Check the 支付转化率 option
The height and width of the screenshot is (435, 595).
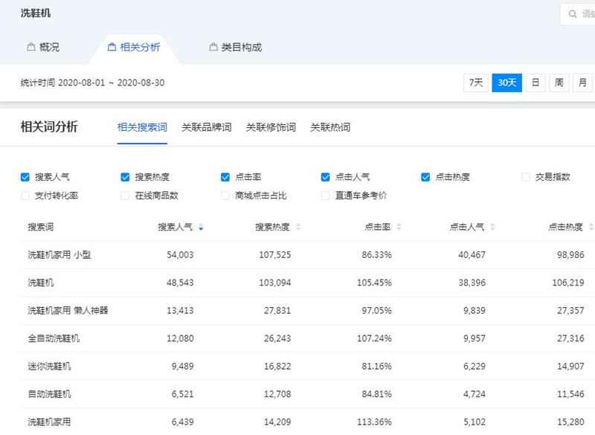coord(24,196)
